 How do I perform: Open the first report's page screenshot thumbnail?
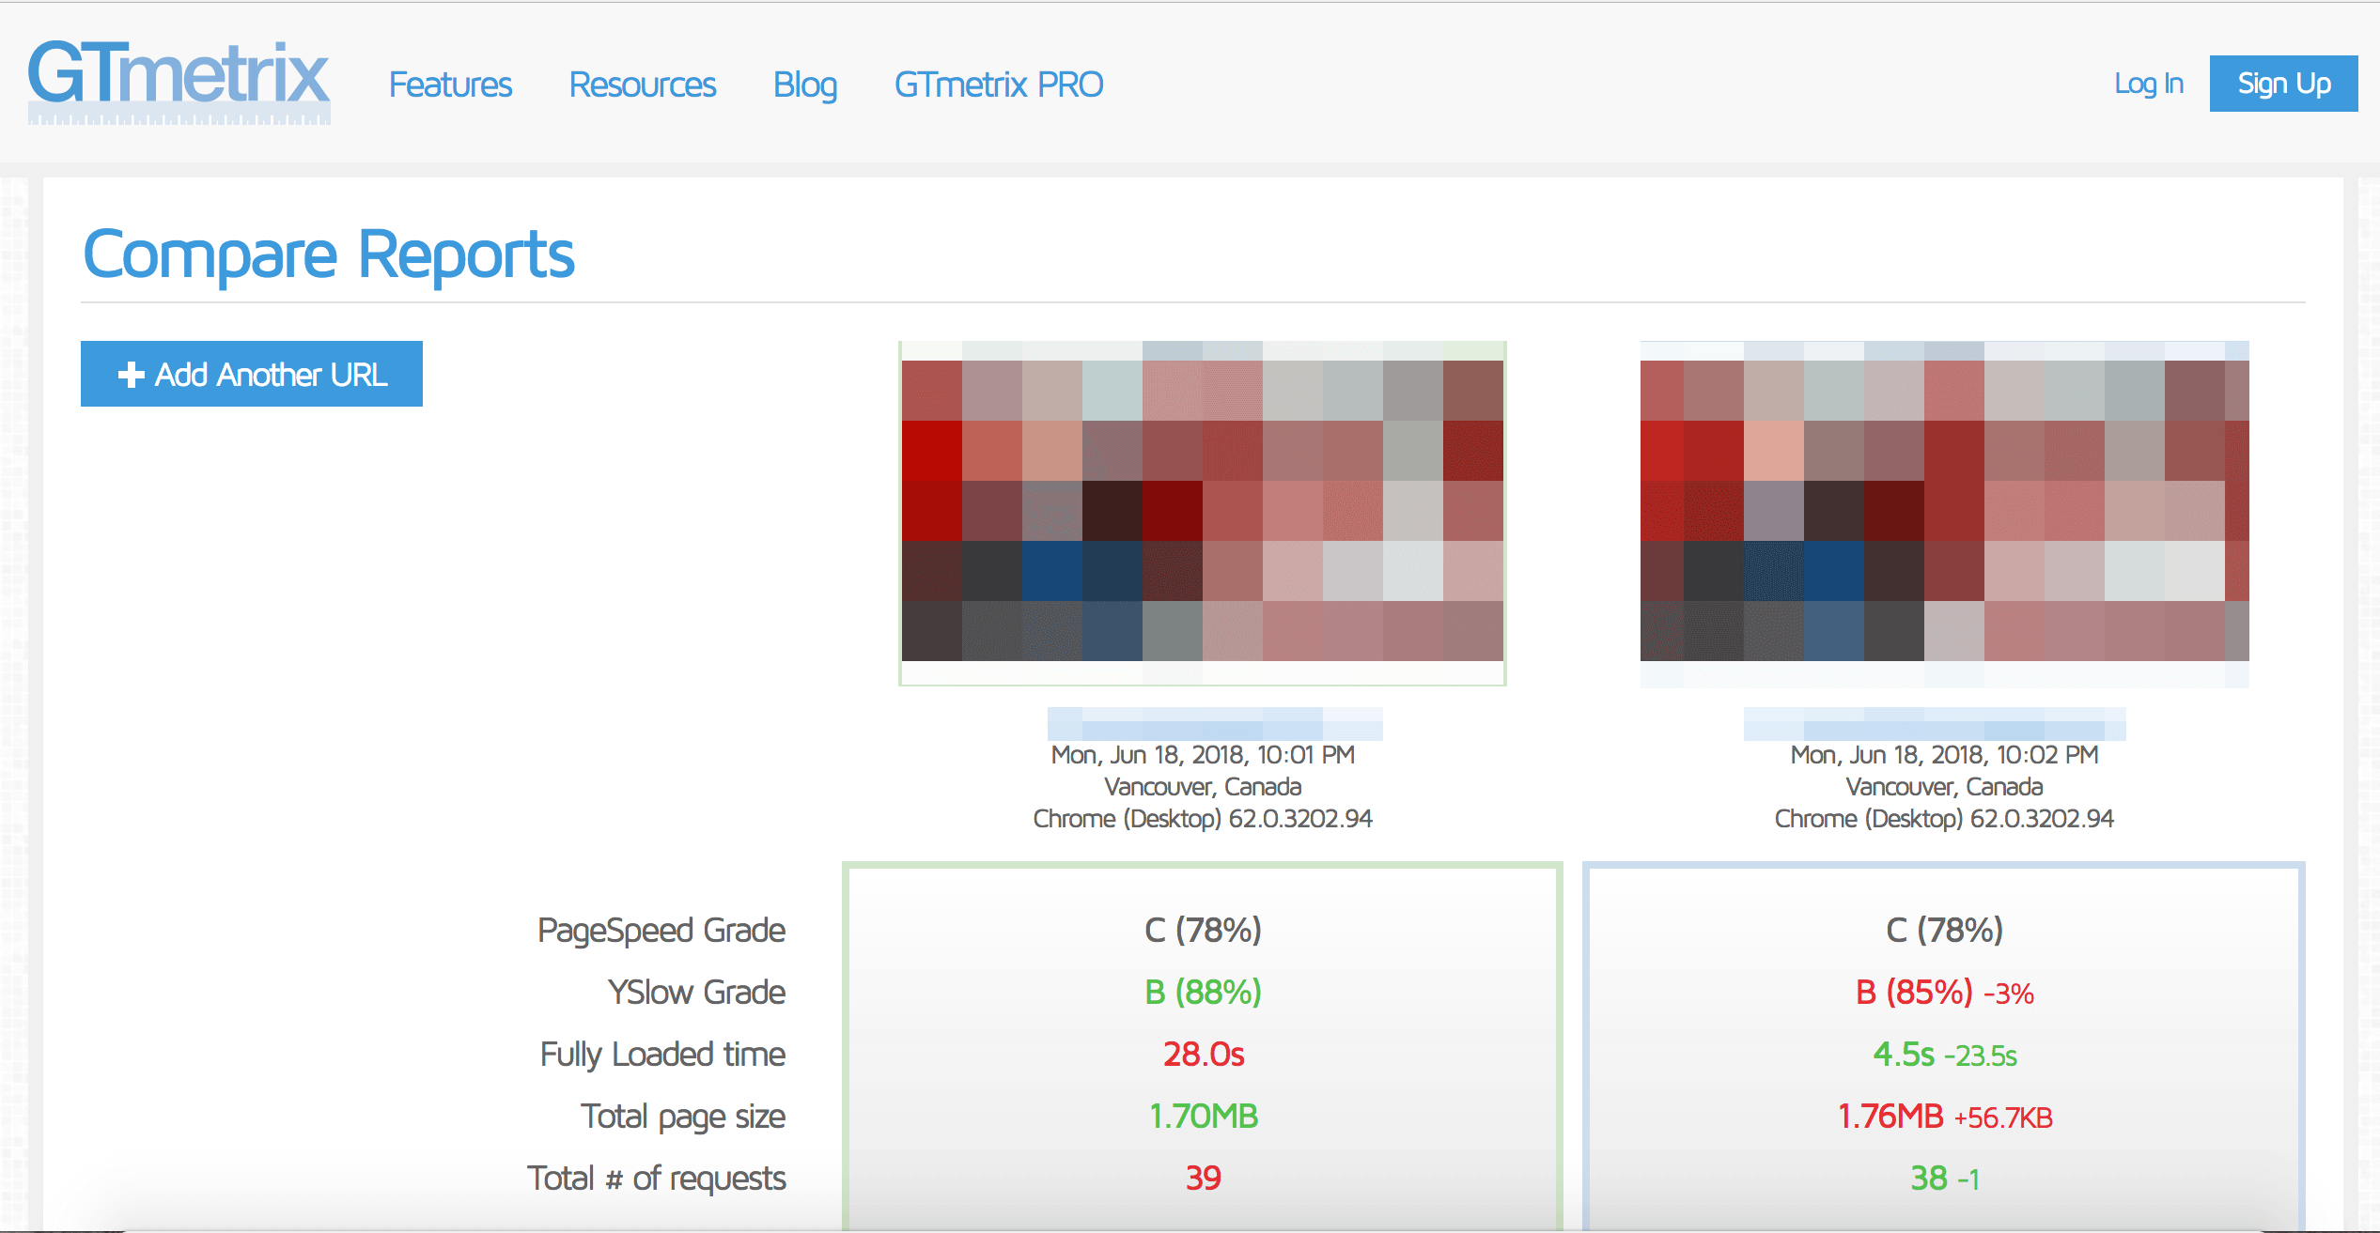[1203, 513]
